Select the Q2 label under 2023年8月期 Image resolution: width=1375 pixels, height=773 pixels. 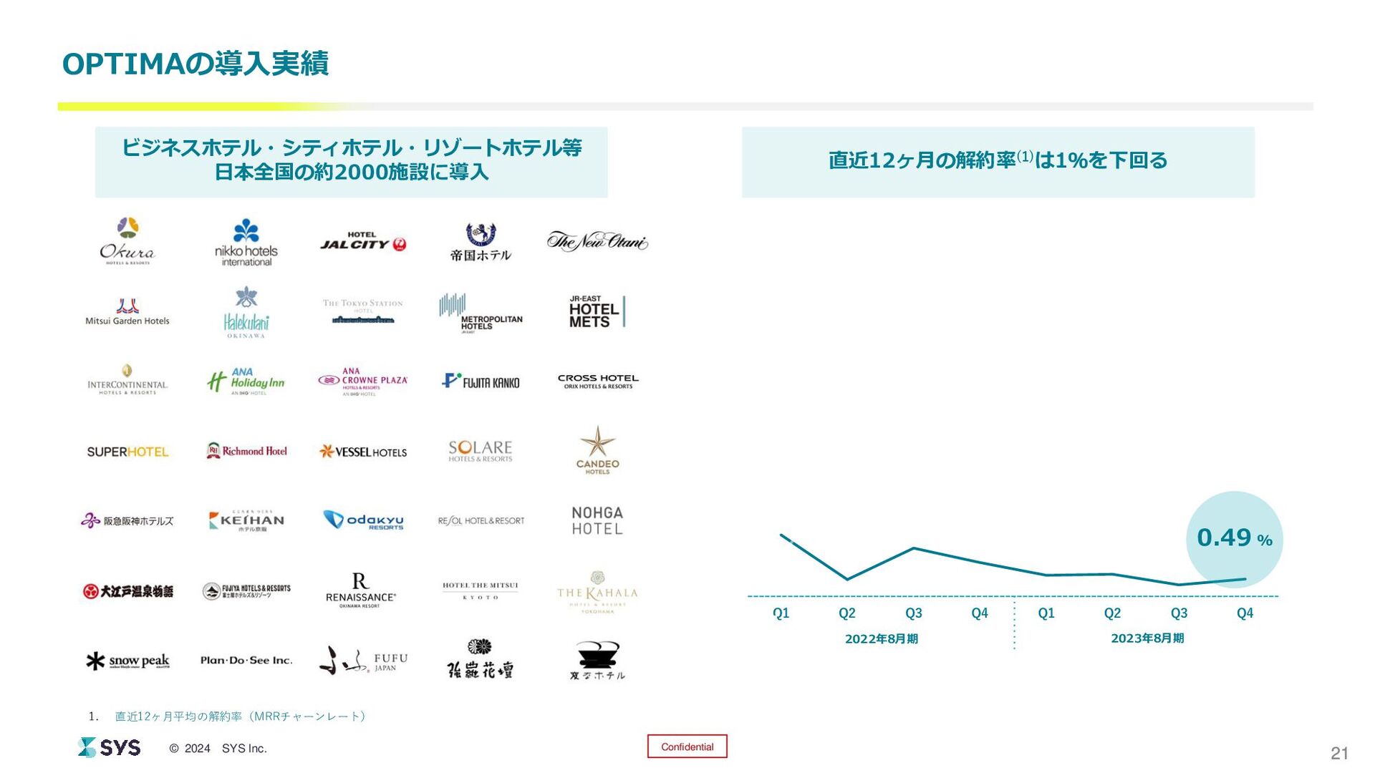[x=1112, y=613]
